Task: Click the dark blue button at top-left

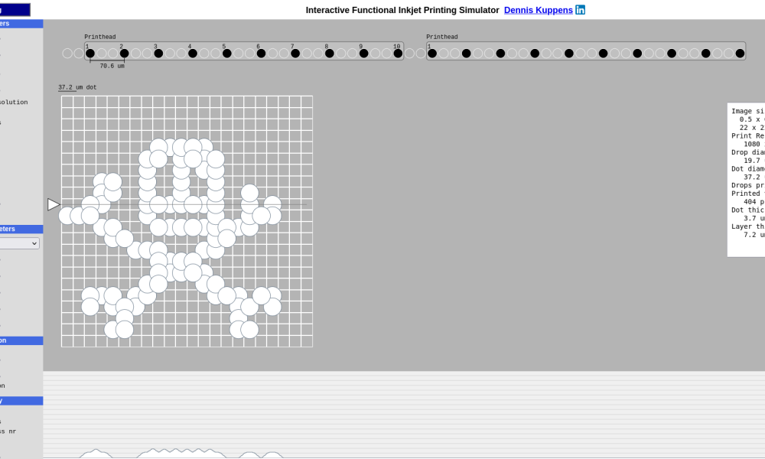Action: 15,10
